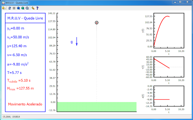Open settings with the wrench icon
The image size is (193, 120).
[33, 8]
